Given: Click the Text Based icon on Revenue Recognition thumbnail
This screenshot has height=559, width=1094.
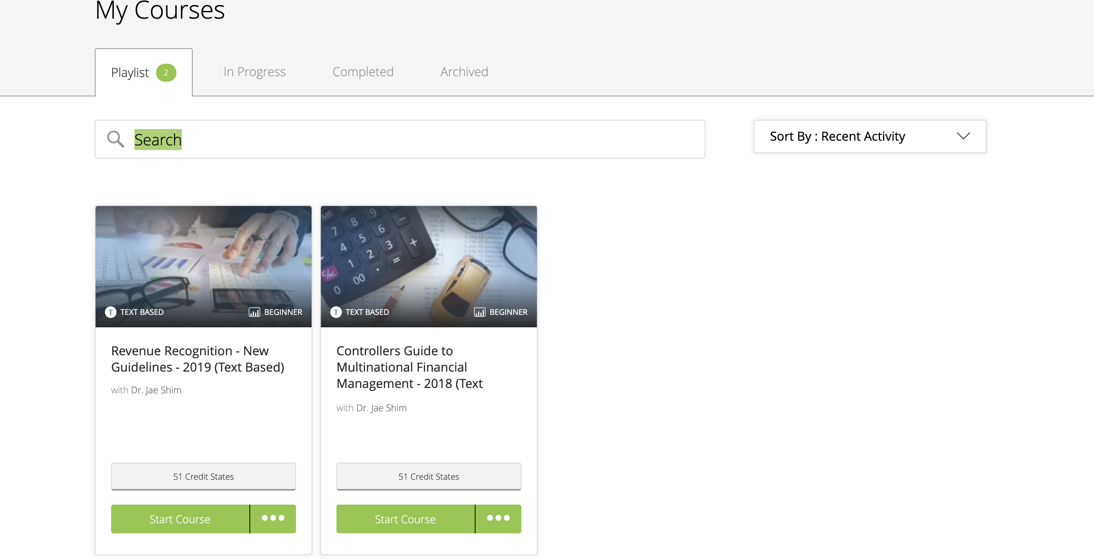Looking at the screenshot, I should [x=110, y=312].
